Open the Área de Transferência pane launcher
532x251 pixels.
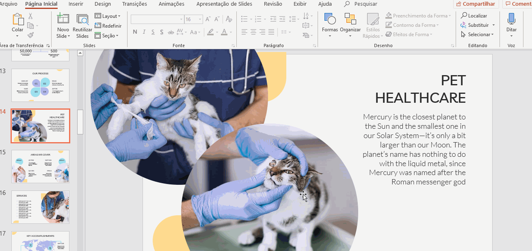click(x=48, y=46)
